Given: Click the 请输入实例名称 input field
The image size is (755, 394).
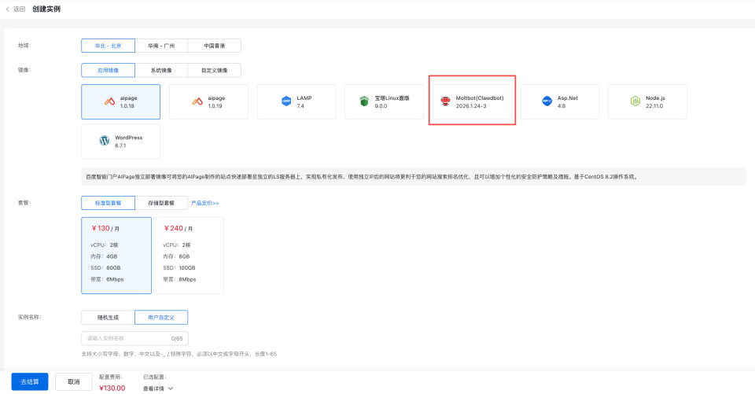Looking at the screenshot, I should (134, 339).
